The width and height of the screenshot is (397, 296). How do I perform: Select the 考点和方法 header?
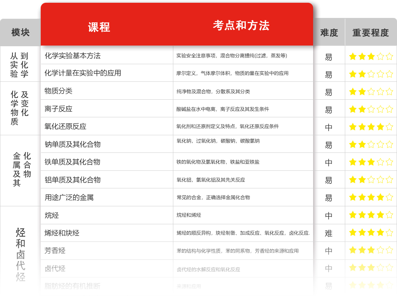[241, 26]
